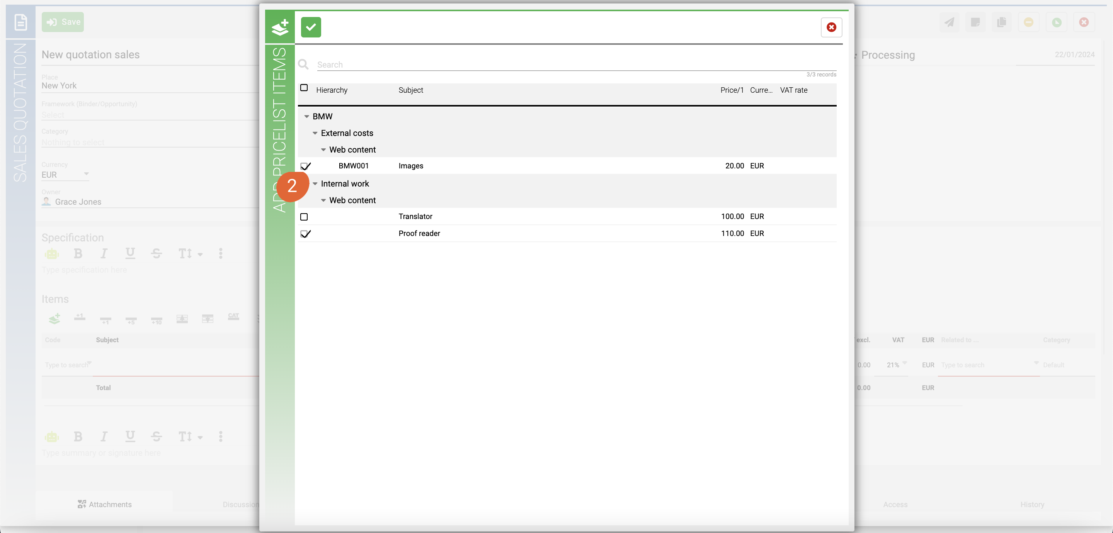Click the sticky note icon in quotation toolbar
The width and height of the screenshot is (1113, 533).
[x=975, y=22]
